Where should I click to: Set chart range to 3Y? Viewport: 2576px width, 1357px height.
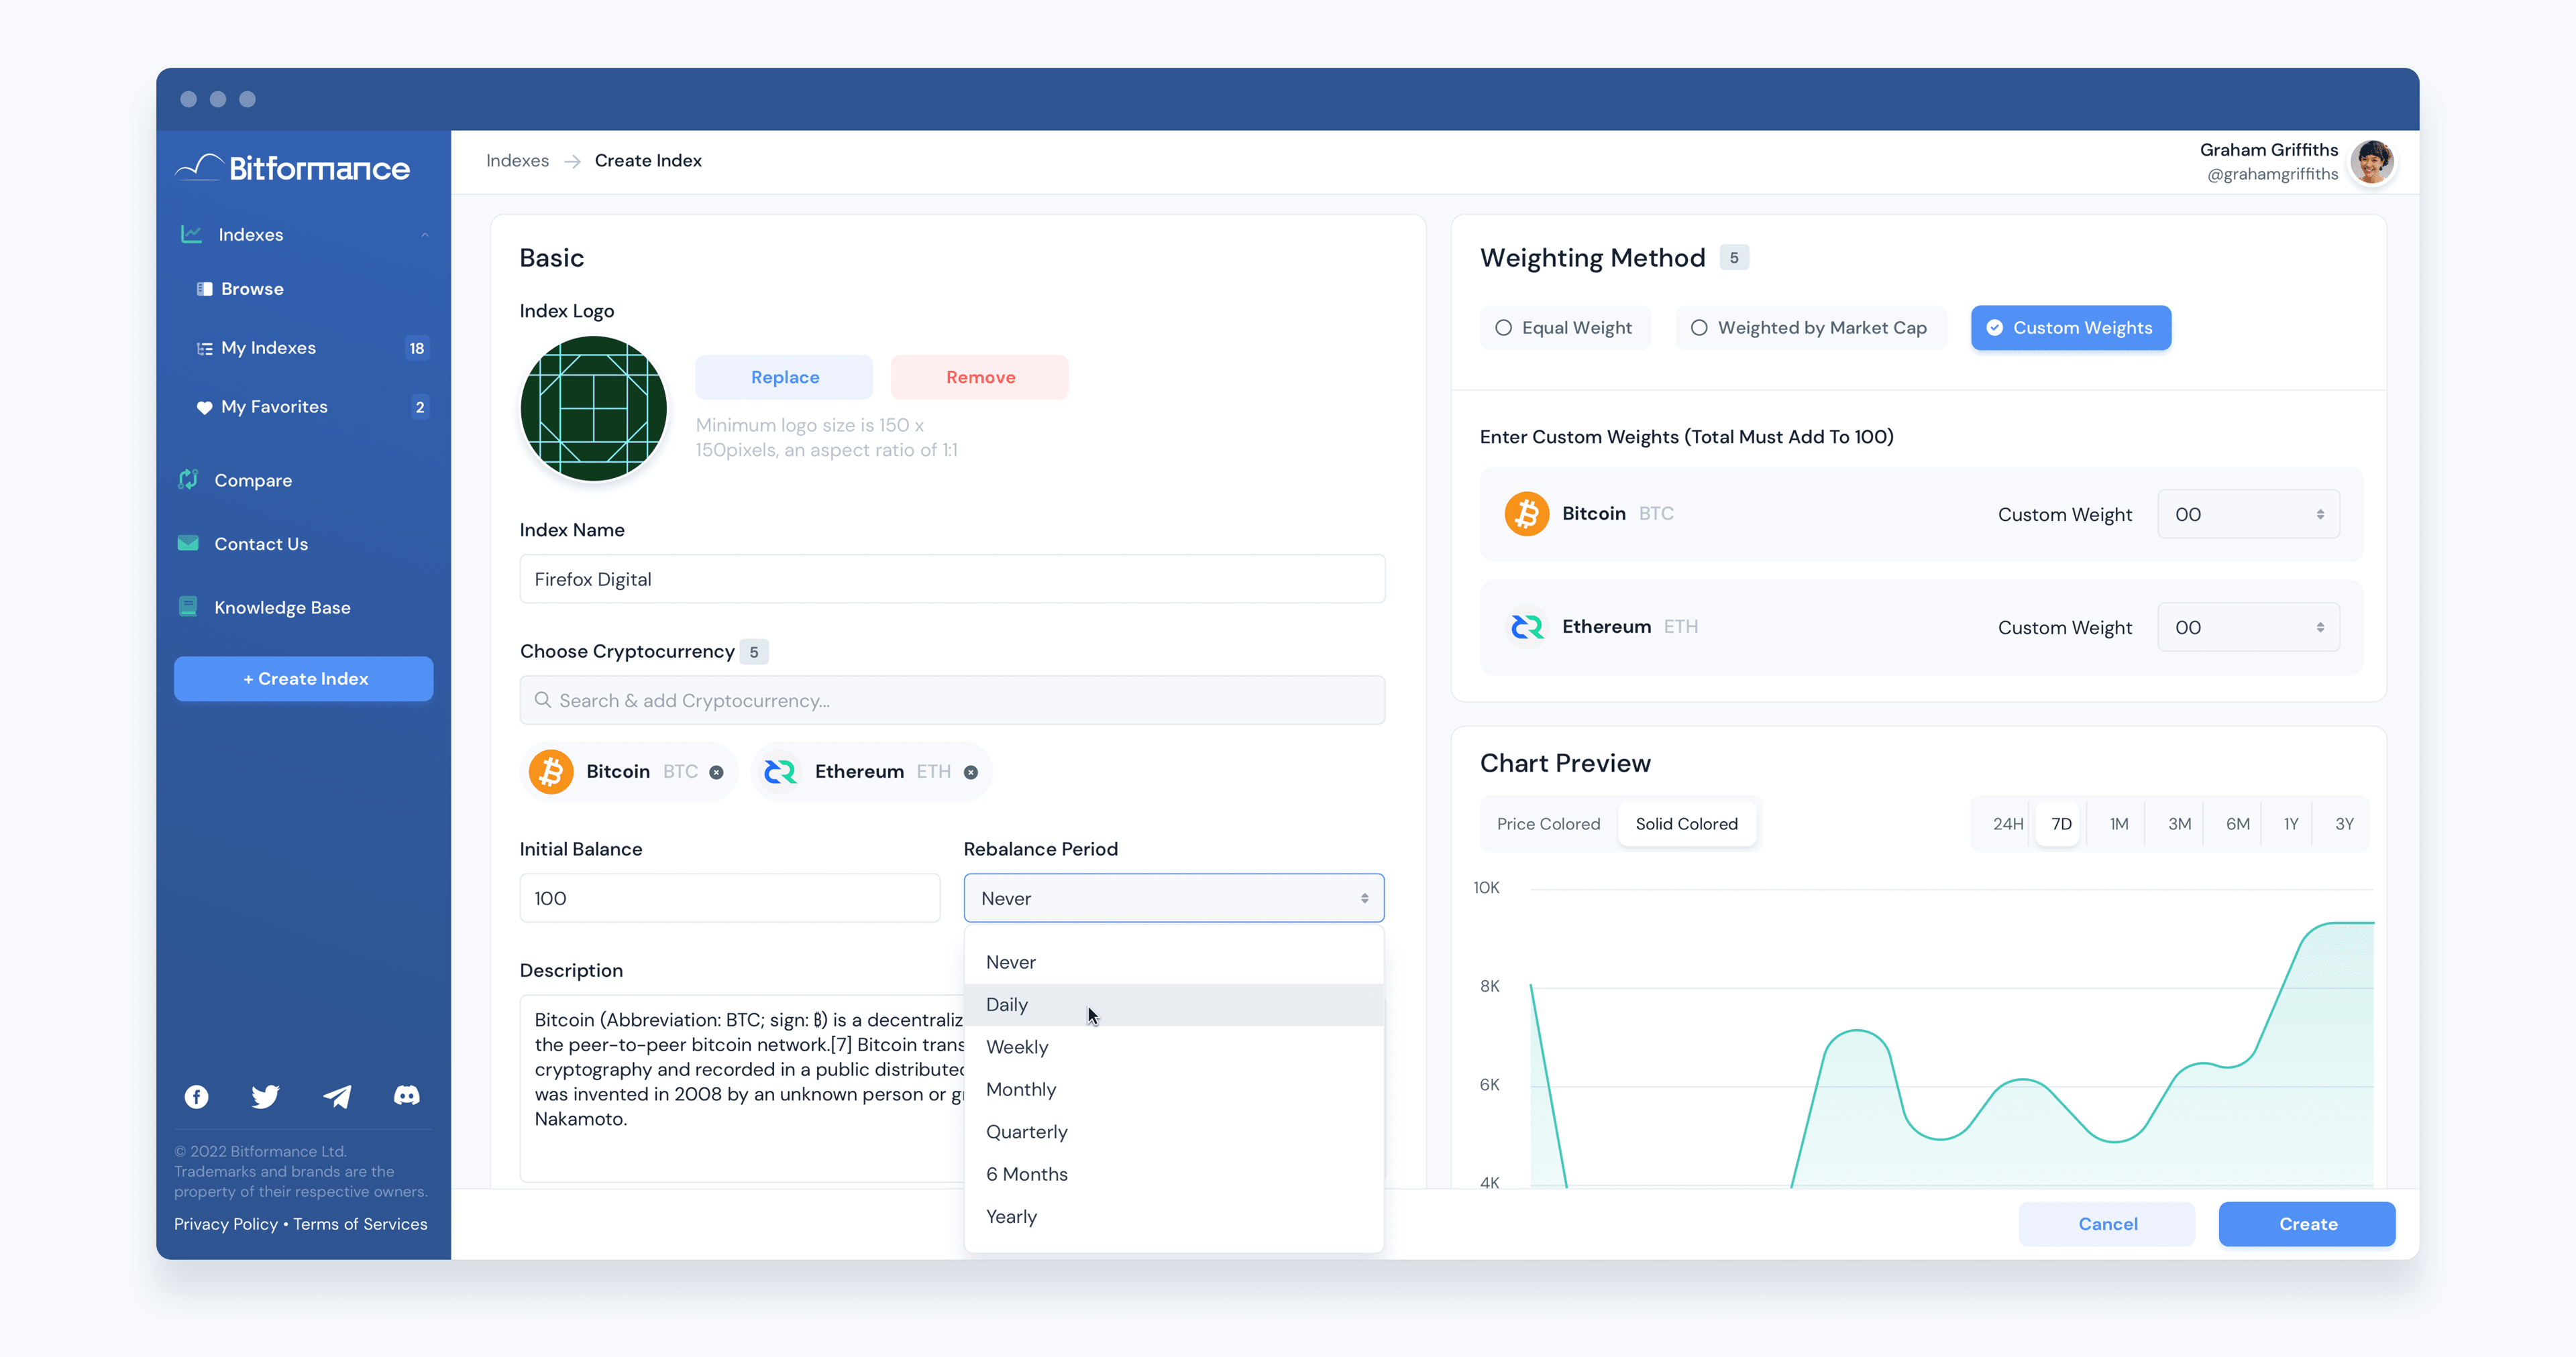click(2344, 823)
